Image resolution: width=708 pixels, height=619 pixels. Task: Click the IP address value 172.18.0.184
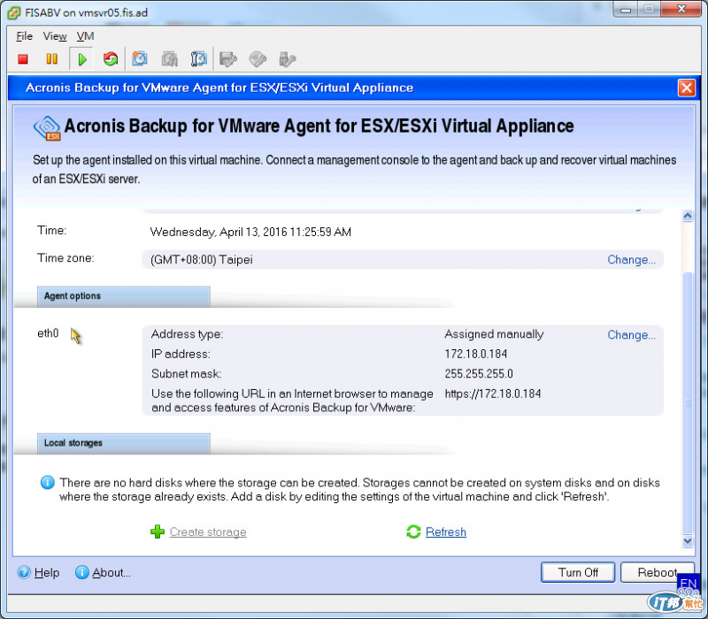click(476, 355)
